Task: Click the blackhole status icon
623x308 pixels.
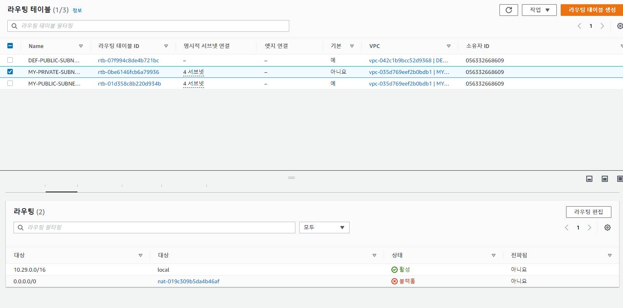Action: pos(395,281)
